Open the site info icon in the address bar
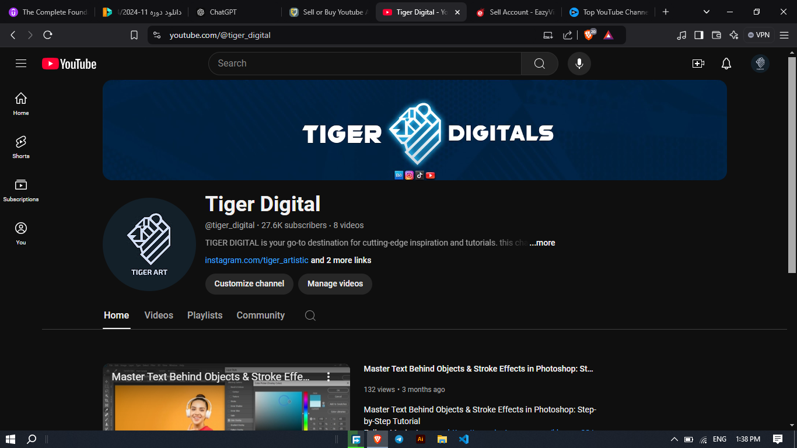Screen dimensions: 797x448 point(156,35)
